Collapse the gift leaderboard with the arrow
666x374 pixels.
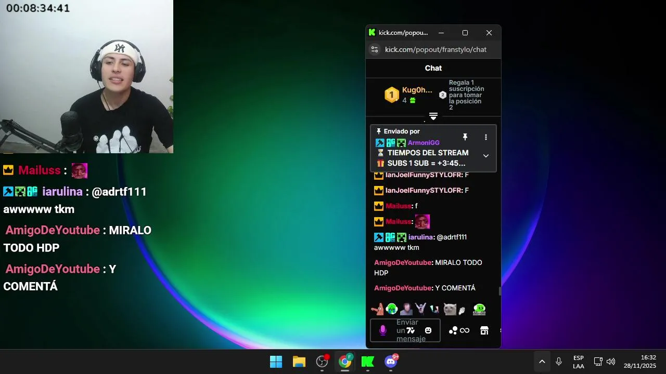433,116
